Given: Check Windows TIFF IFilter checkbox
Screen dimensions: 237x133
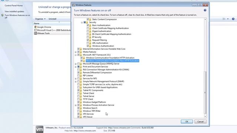Looking at the screenshot, I should point(78,111).
